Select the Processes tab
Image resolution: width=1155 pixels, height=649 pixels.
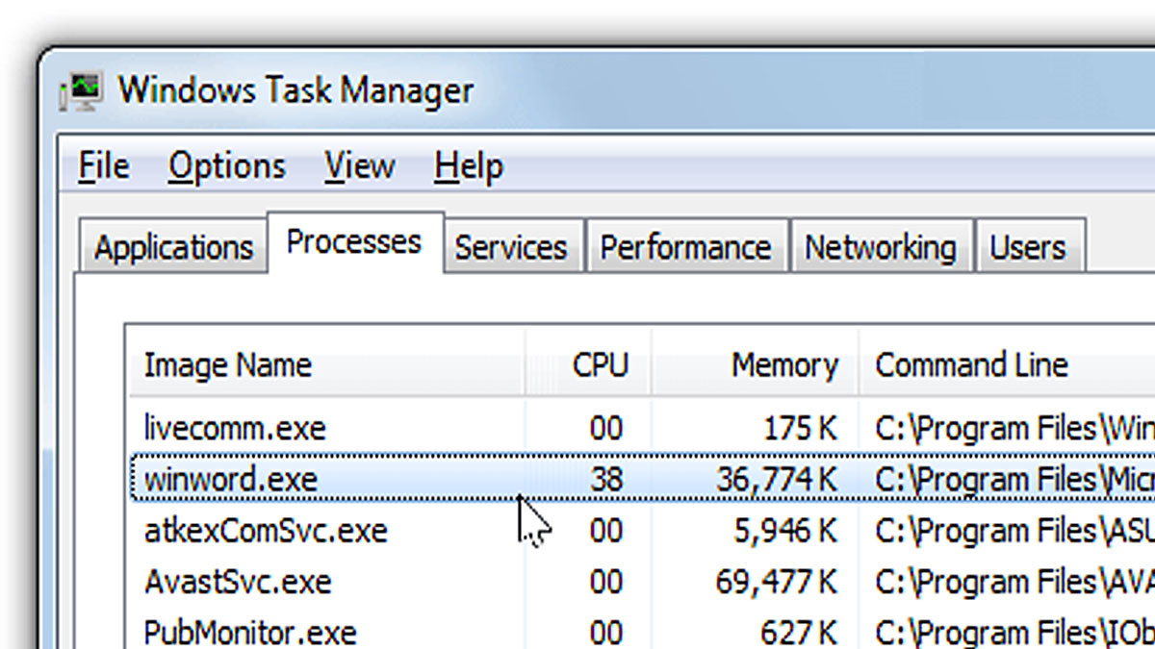(354, 241)
